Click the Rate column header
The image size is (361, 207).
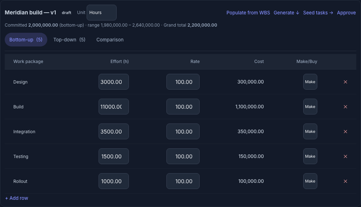point(195,62)
